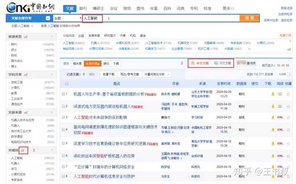Viewport: 296px width, 184px height.
Task: Open the chart icon beside 学科分类
Action: click(x=25, y=74)
